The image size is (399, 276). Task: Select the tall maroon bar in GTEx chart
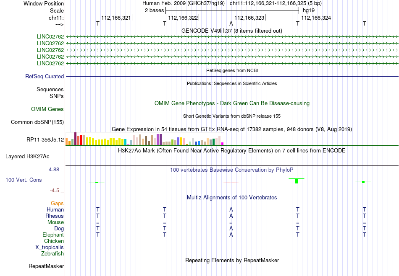click(75, 139)
